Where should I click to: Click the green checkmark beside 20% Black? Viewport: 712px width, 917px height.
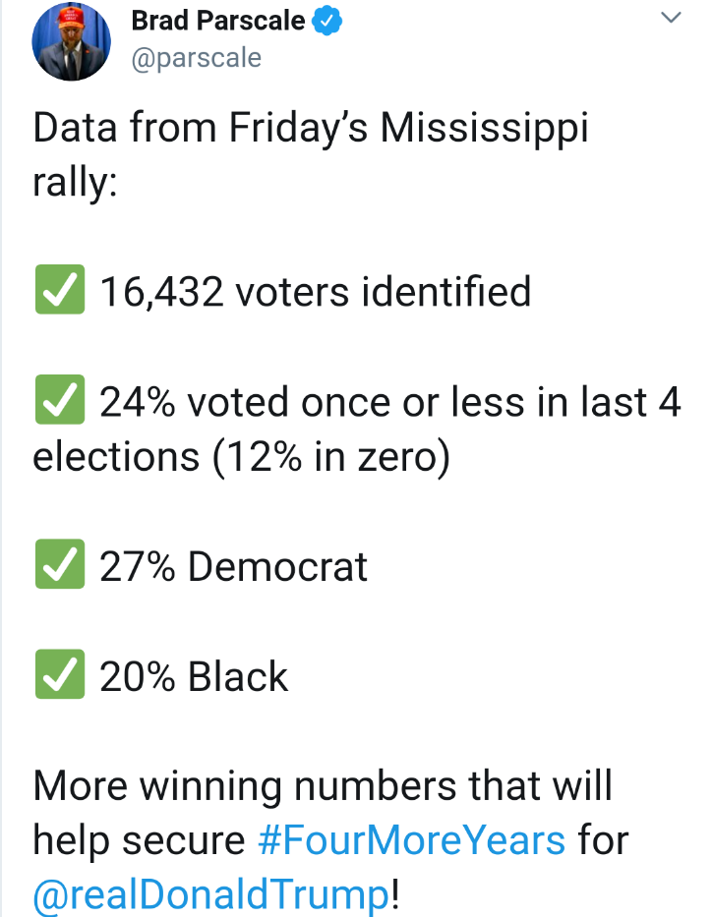coord(60,673)
